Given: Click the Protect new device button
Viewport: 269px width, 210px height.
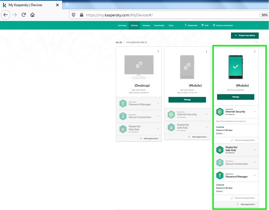Looking at the screenshot, I should point(245,36).
